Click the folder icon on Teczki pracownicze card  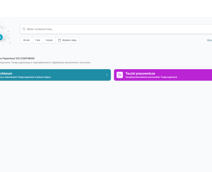click(x=119, y=75)
